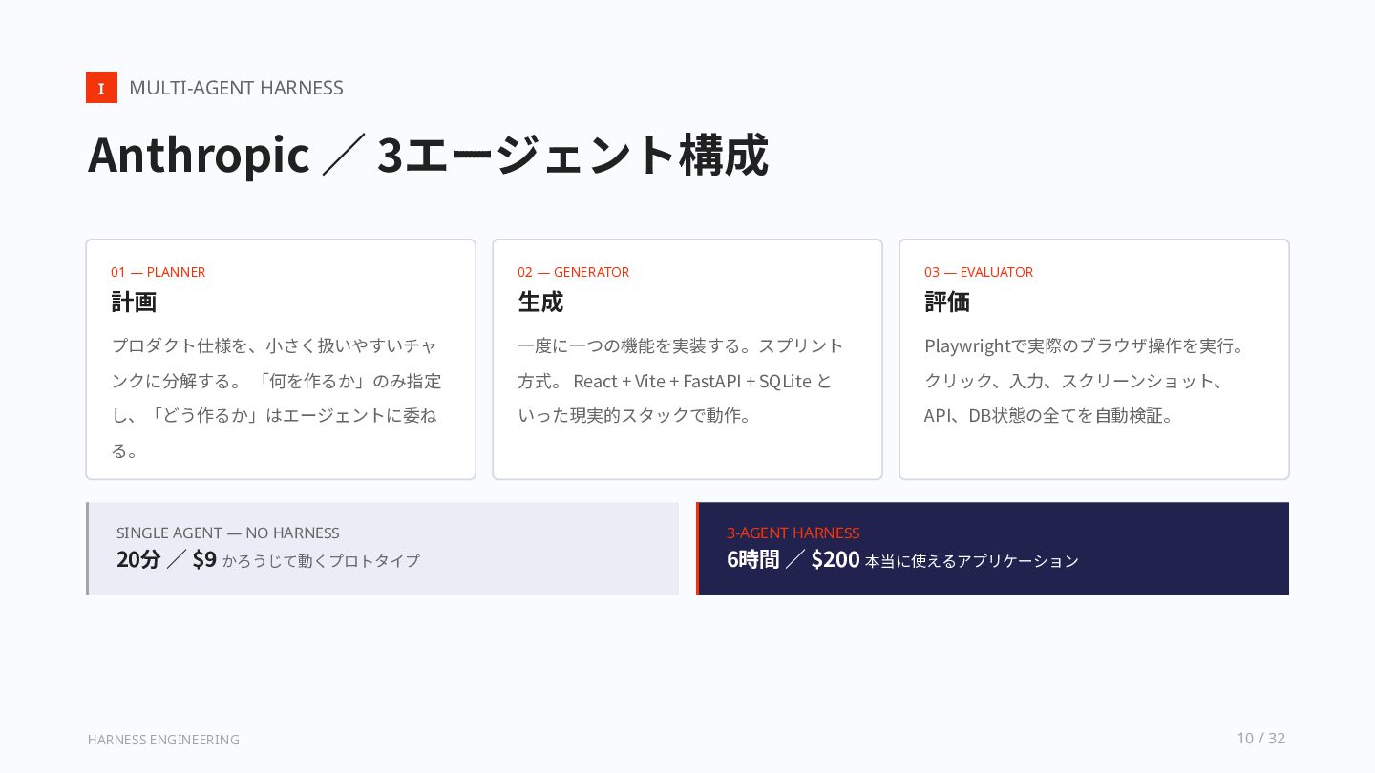Click the 生成 card heading
1375x773 pixels.
(x=540, y=302)
